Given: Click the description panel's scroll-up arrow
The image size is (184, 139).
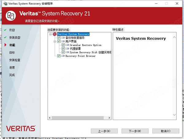Looking at the screenshot, I should click(x=174, y=37).
